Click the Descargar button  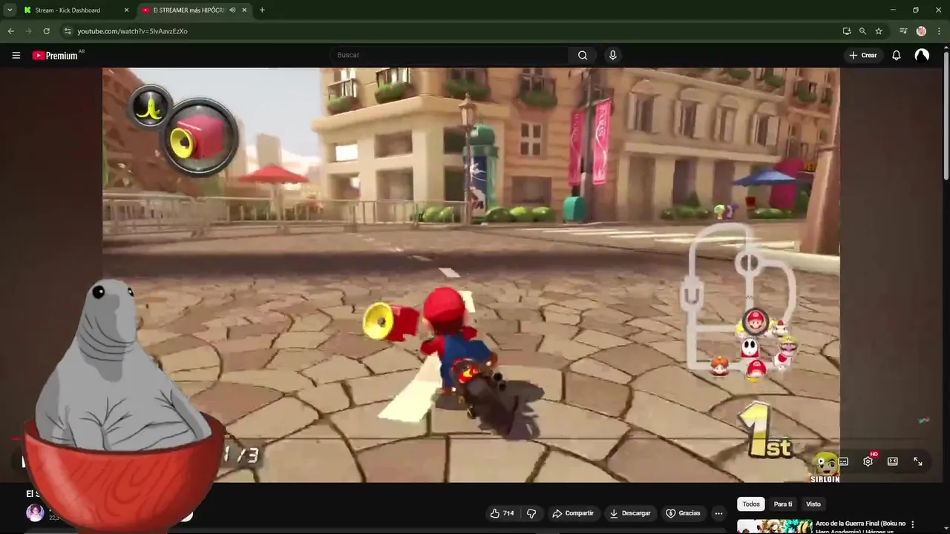pyautogui.click(x=630, y=513)
